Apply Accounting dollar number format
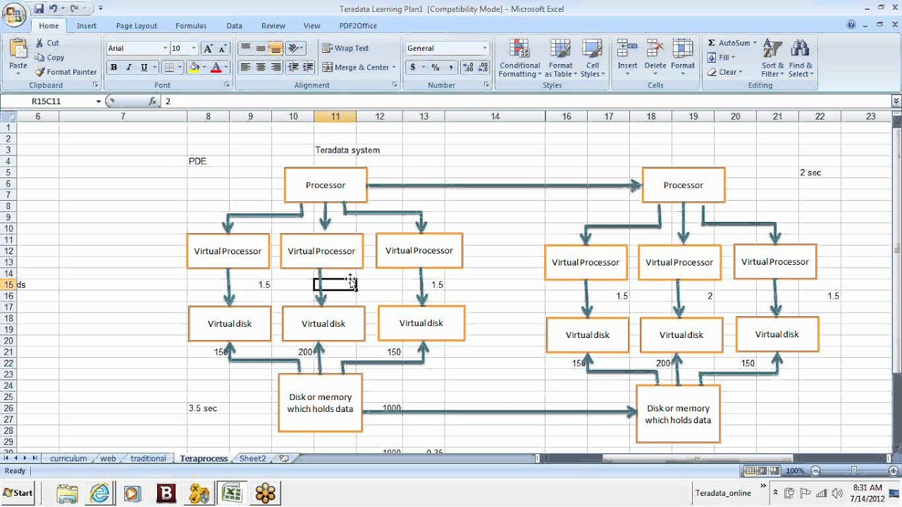Viewport: 902px width, 507px height. (x=413, y=68)
